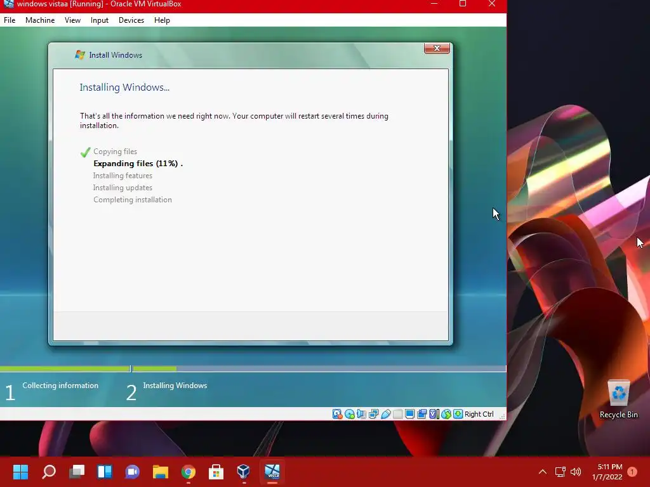Image resolution: width=650 pixels, height=487 pixels.
Task: Open the Widgets panel
Action: click(105, 471)
